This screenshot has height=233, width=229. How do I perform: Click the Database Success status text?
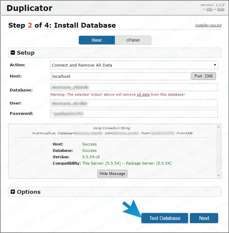[x=90, y=151]
